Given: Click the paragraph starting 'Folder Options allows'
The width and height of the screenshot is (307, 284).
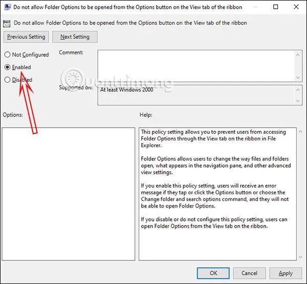Looking at the screenshot, I should pos(216,166).
